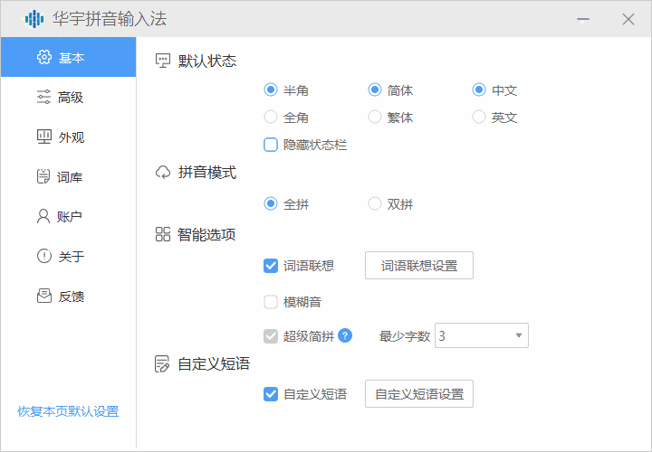The image size is (652, 452).
Task: Click the monitor icon beside 外观
Action: [x=44, y=137]
